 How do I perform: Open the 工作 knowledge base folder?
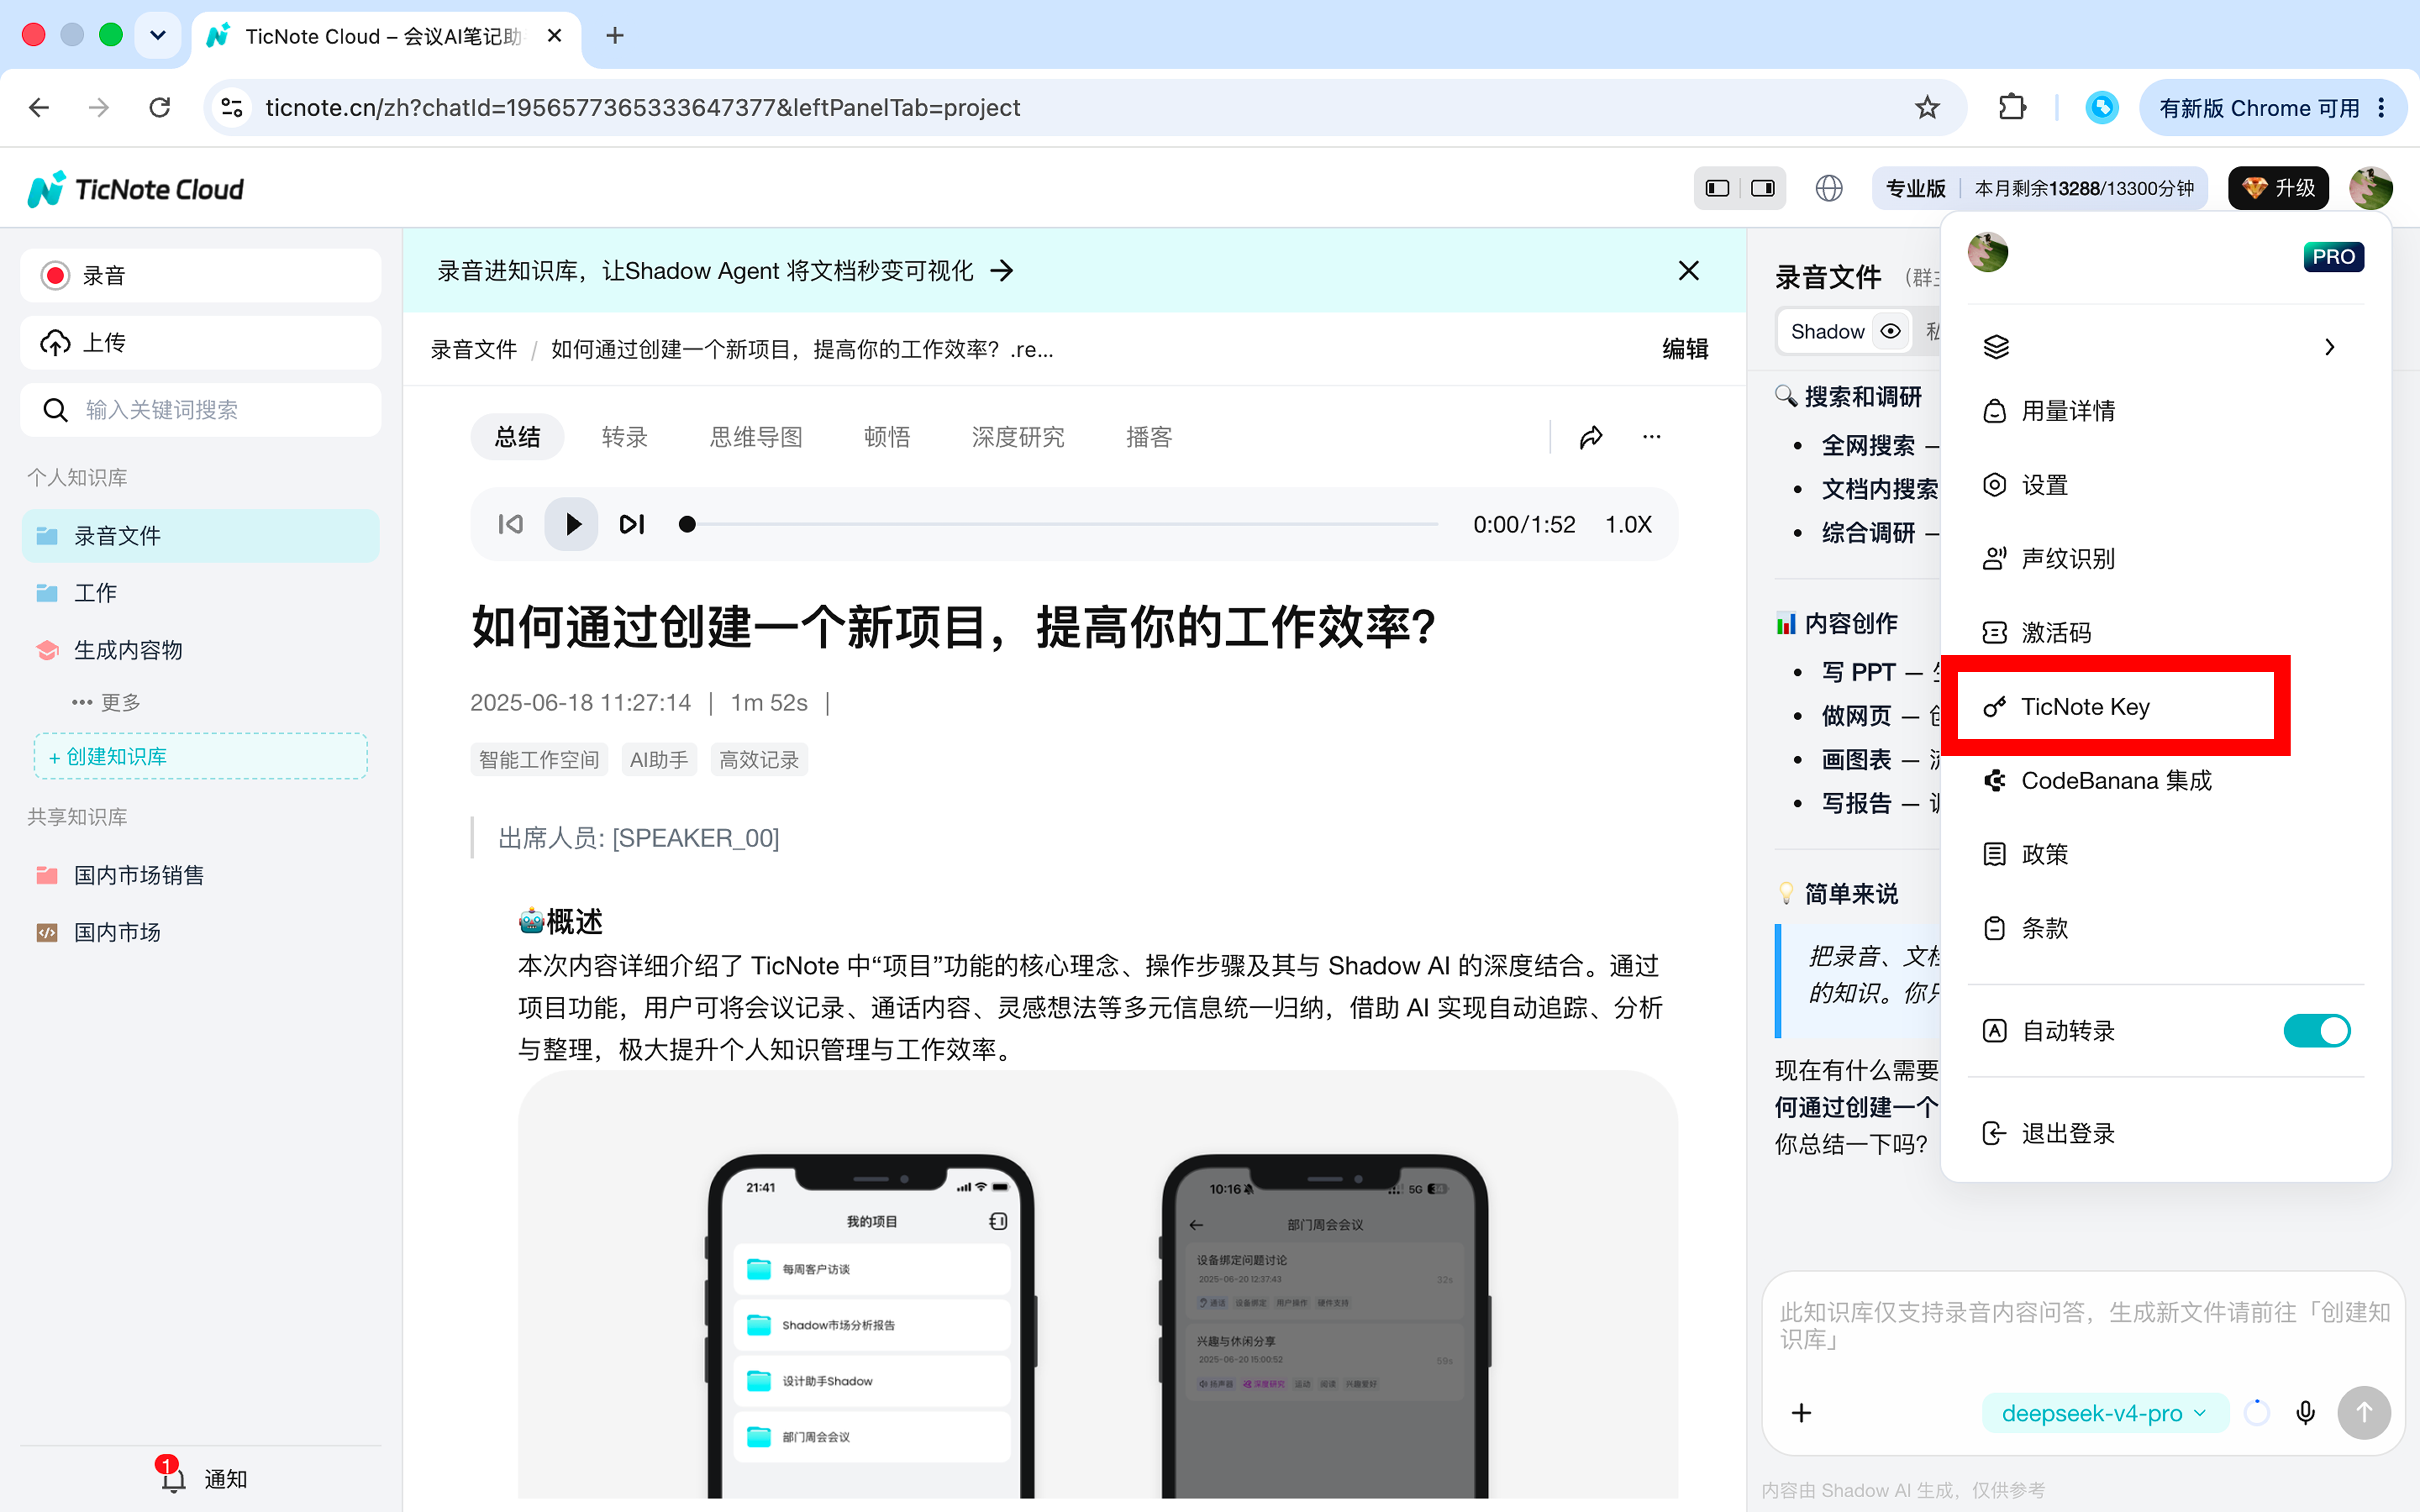pyautogui.click(x=95, y=592)
